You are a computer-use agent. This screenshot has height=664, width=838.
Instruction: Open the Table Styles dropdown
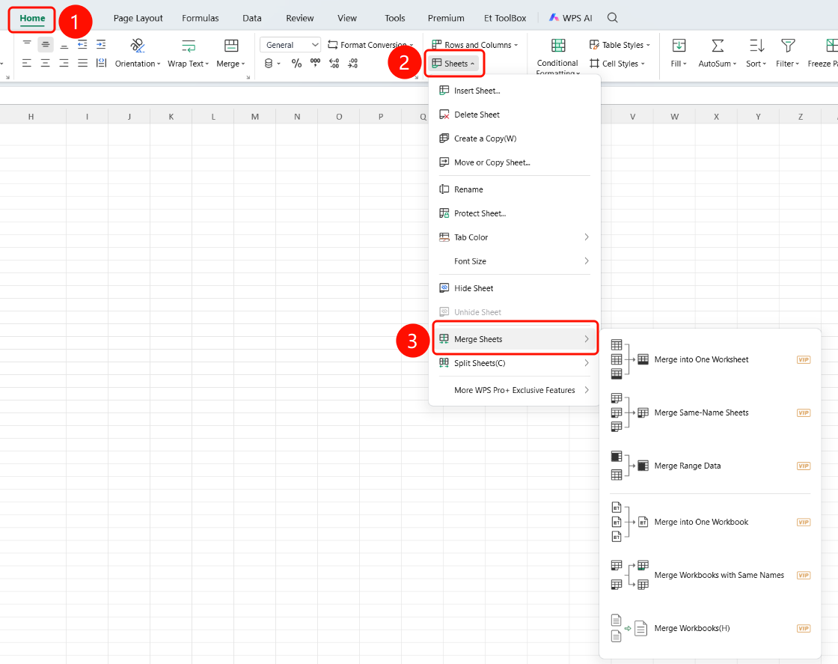(x=620, y=45)
